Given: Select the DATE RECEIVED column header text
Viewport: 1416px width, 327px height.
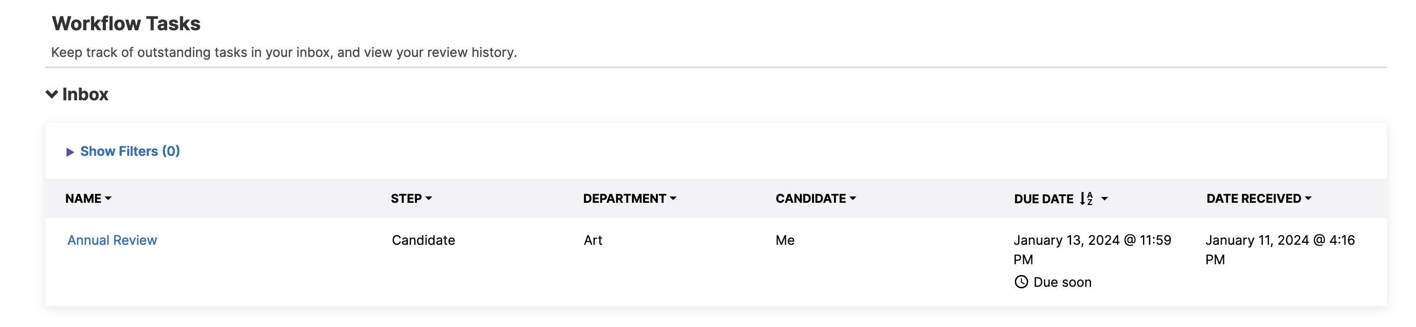Looking at the screenshot, I should (1253, 199).
